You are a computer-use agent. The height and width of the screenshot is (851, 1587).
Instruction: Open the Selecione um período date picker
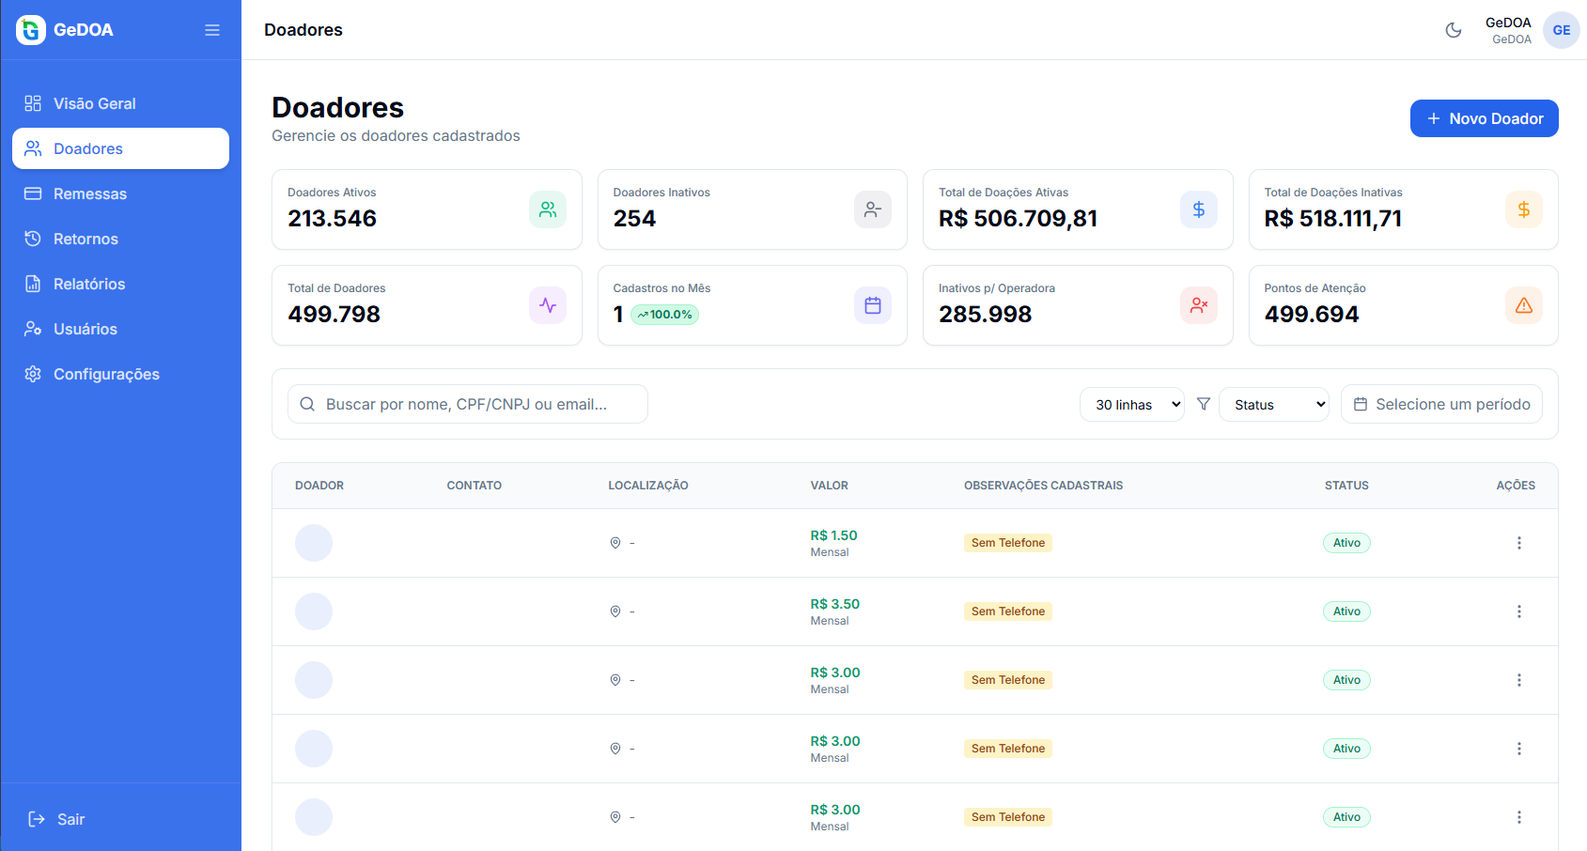1441,404
